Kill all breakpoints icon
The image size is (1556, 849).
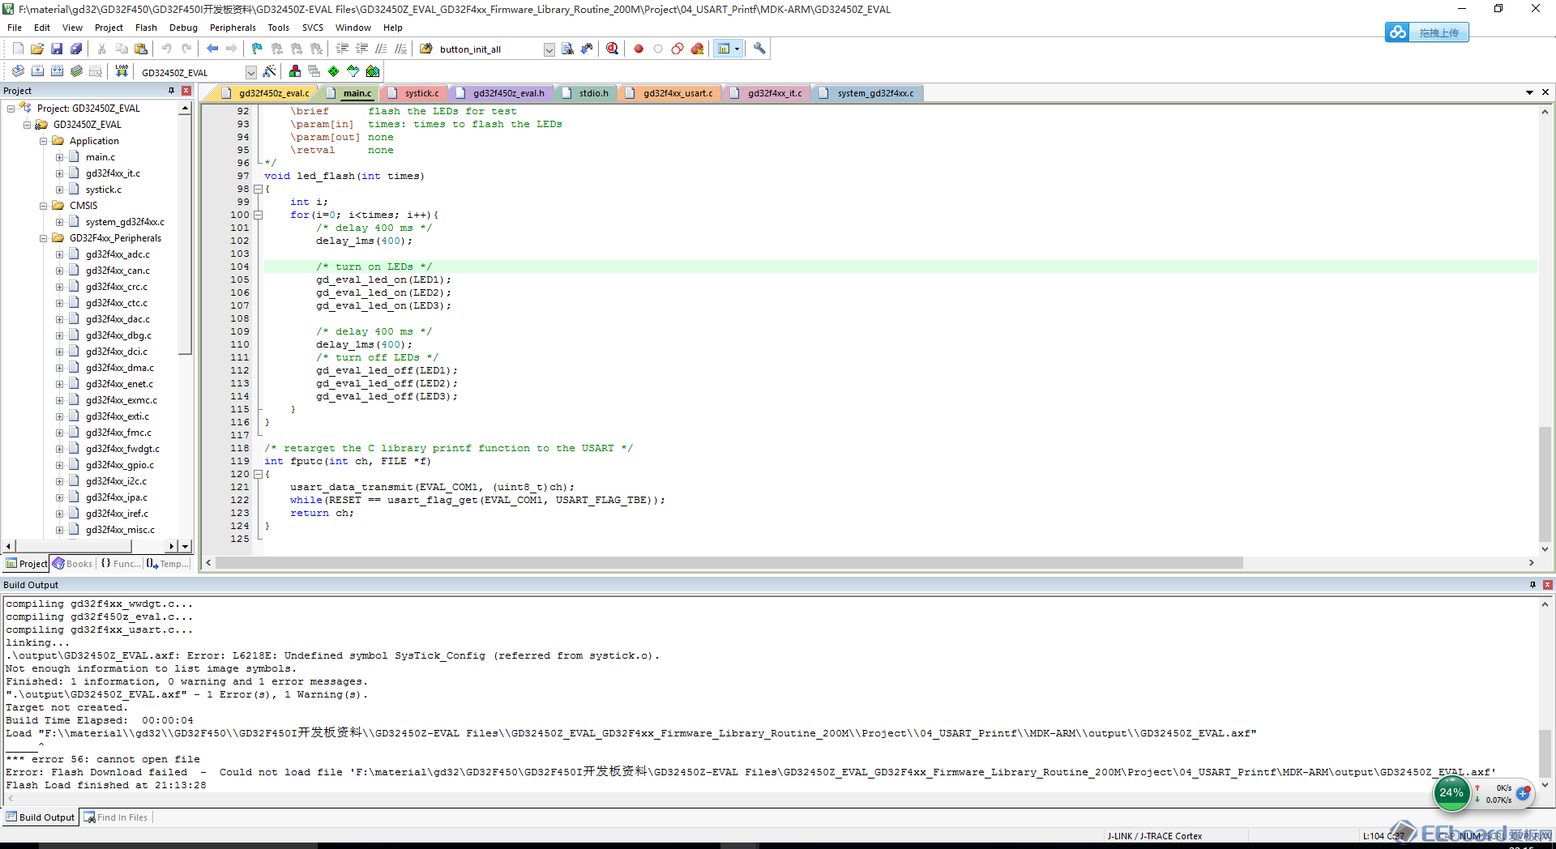(697, 49)
